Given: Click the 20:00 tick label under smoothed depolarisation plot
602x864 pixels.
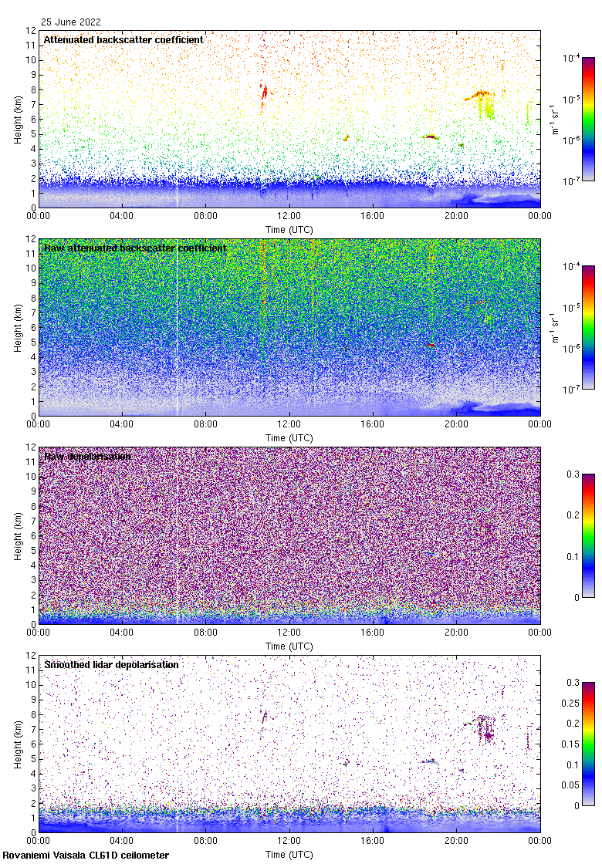Looking at the screenshot, I should click(x=456, y=840).
